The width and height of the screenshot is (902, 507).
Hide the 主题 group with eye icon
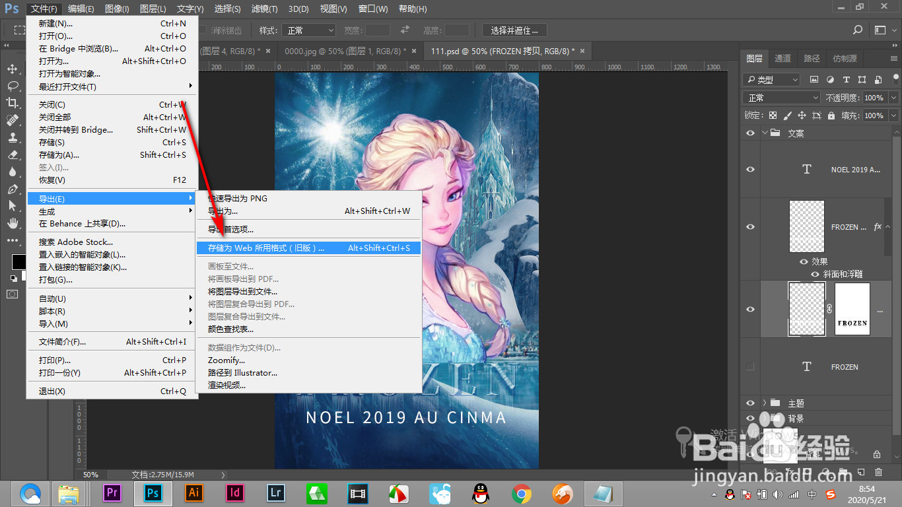[x=750, y=403]
